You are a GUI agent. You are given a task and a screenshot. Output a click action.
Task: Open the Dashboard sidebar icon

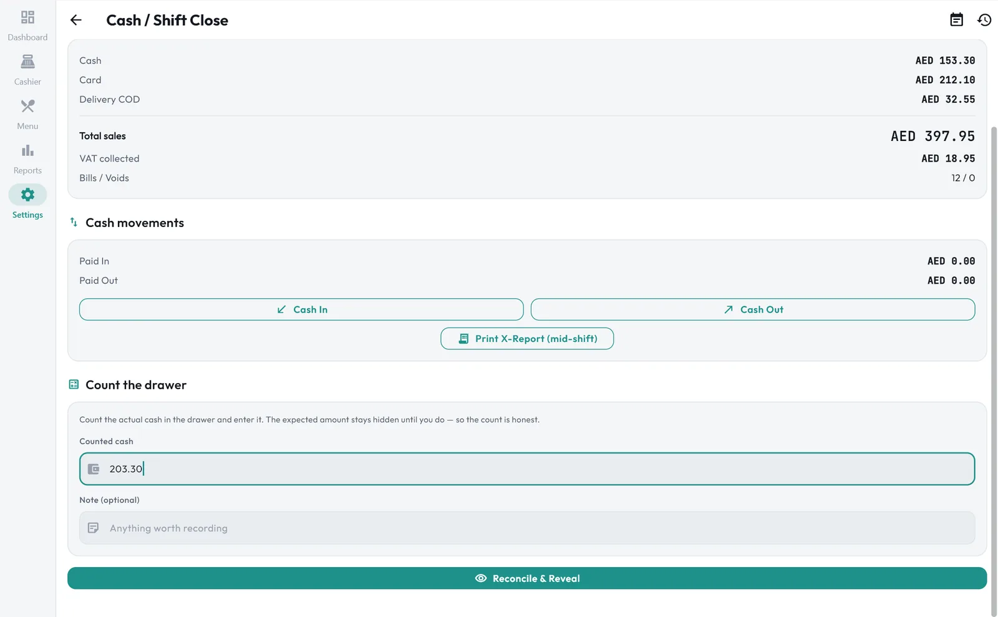coord(27,17)
